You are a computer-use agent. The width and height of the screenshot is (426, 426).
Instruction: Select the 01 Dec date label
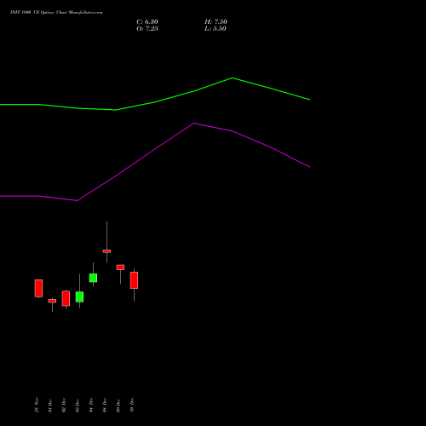click(x=50, y=406)
